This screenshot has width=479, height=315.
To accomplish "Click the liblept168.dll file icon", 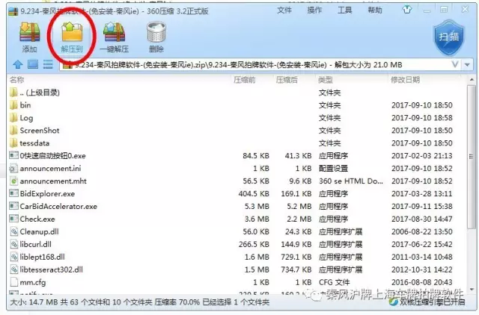I will click(13, 257).
